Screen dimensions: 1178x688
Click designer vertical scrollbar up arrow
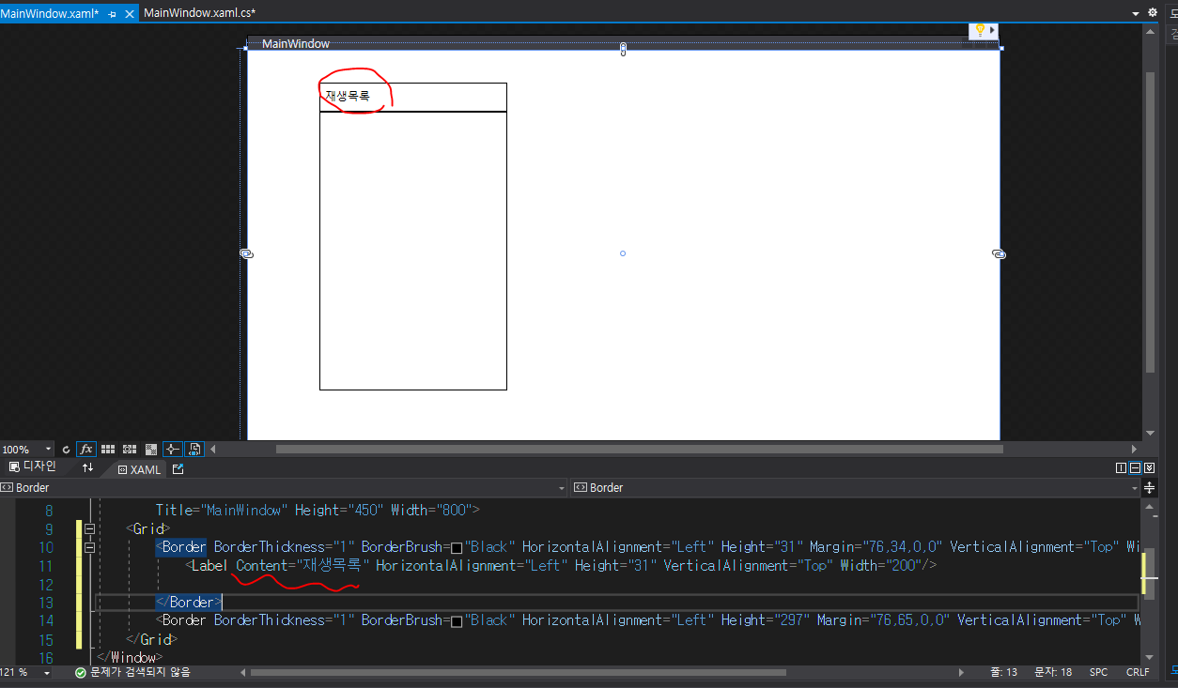pyautogui.click(x=1150, y=31)
